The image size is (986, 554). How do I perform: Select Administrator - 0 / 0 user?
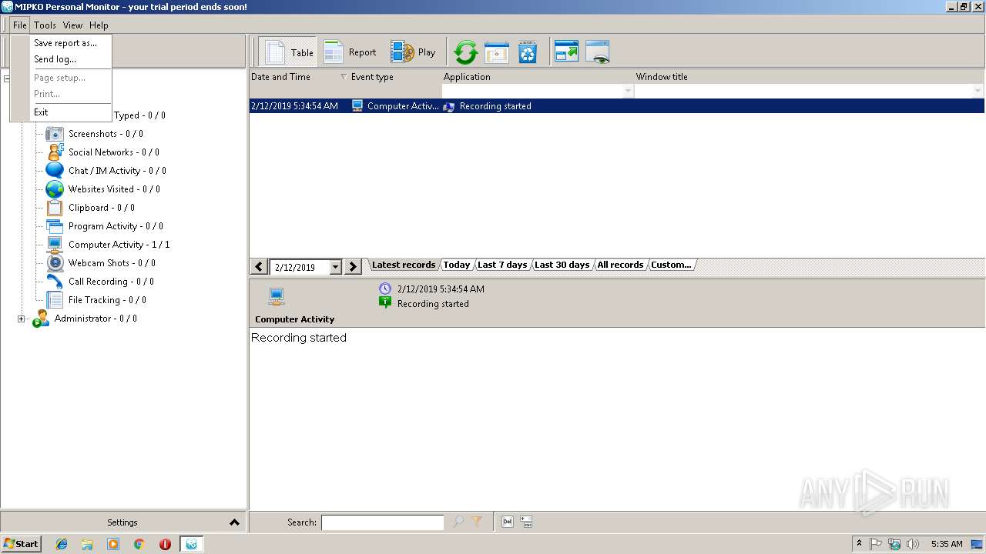[96, 319]
